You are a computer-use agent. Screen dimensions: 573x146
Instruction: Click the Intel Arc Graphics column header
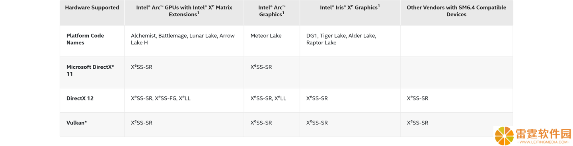[x=272, y=11]
